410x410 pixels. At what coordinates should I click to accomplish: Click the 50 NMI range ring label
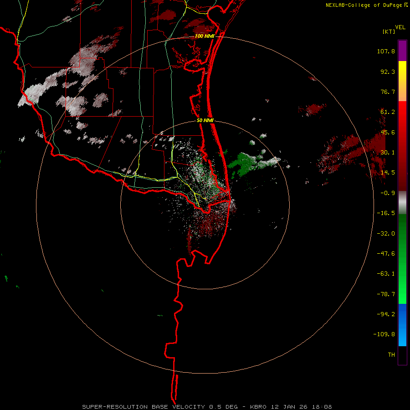pyautogui.click(x=205, y=121)
